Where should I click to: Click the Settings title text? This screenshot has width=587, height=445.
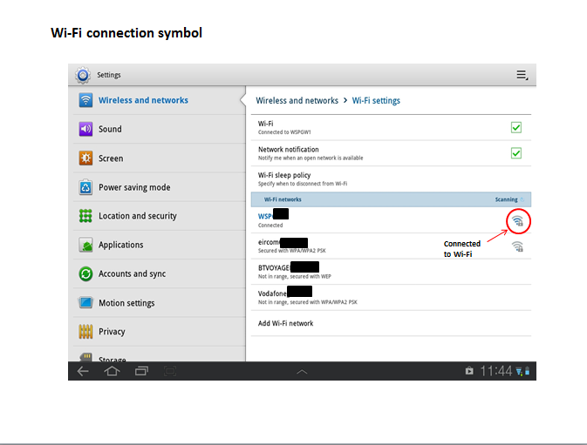[x=109, y=75]
